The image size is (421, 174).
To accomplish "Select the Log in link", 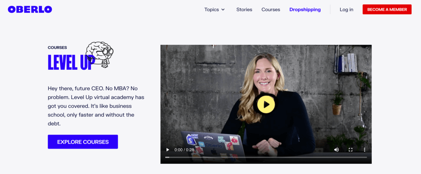I will 346,9.
